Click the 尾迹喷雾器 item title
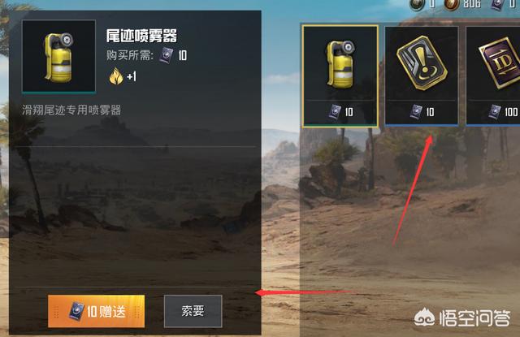The width and height of the screenshot is (520, 337). (x=141, y=36)
